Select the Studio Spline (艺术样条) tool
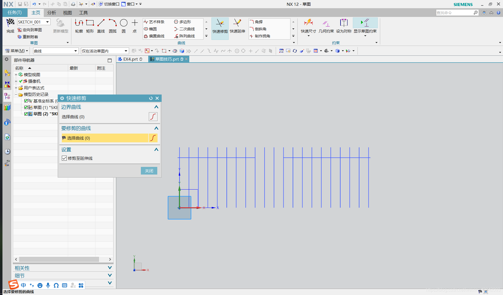The image size is (503, 295). pos(154,22)
